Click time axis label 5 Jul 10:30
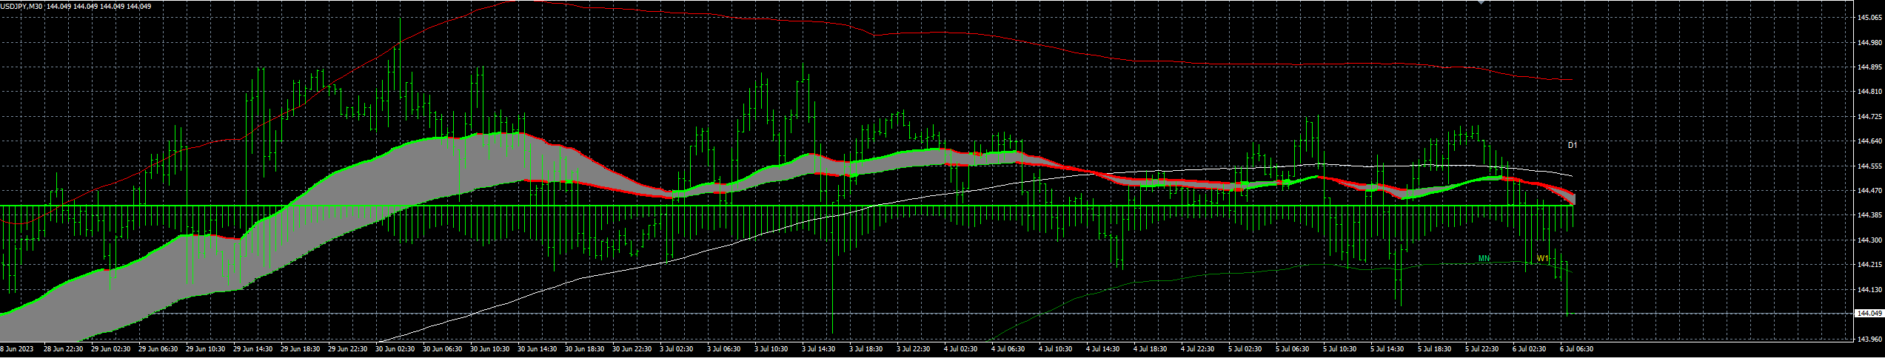1885x358 pixels. 1340,348
